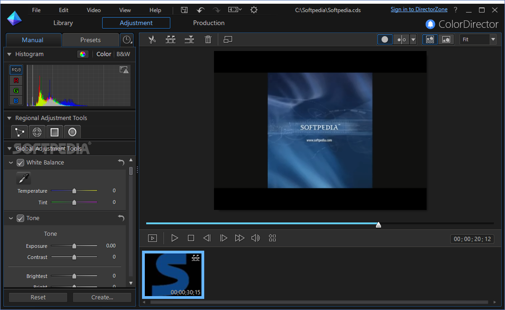The height and width of the screenshot is (310, 505).
Task: Open the File menu
Action: [x=36, y=10]
